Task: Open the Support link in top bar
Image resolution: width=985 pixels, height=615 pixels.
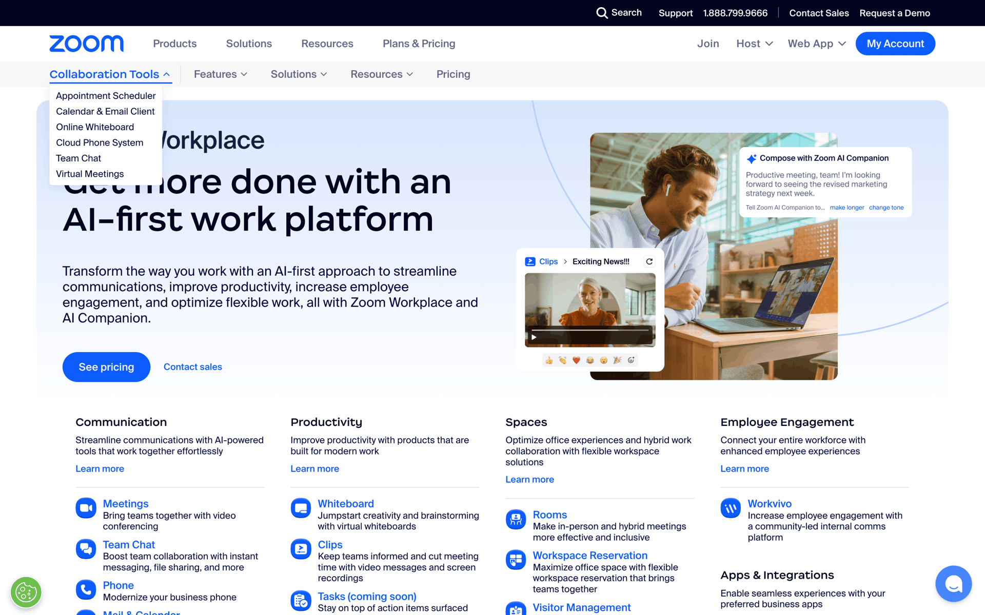Action: tap(676, 13)
